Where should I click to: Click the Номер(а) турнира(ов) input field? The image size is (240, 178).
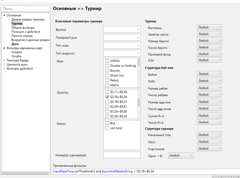point(122,155)
